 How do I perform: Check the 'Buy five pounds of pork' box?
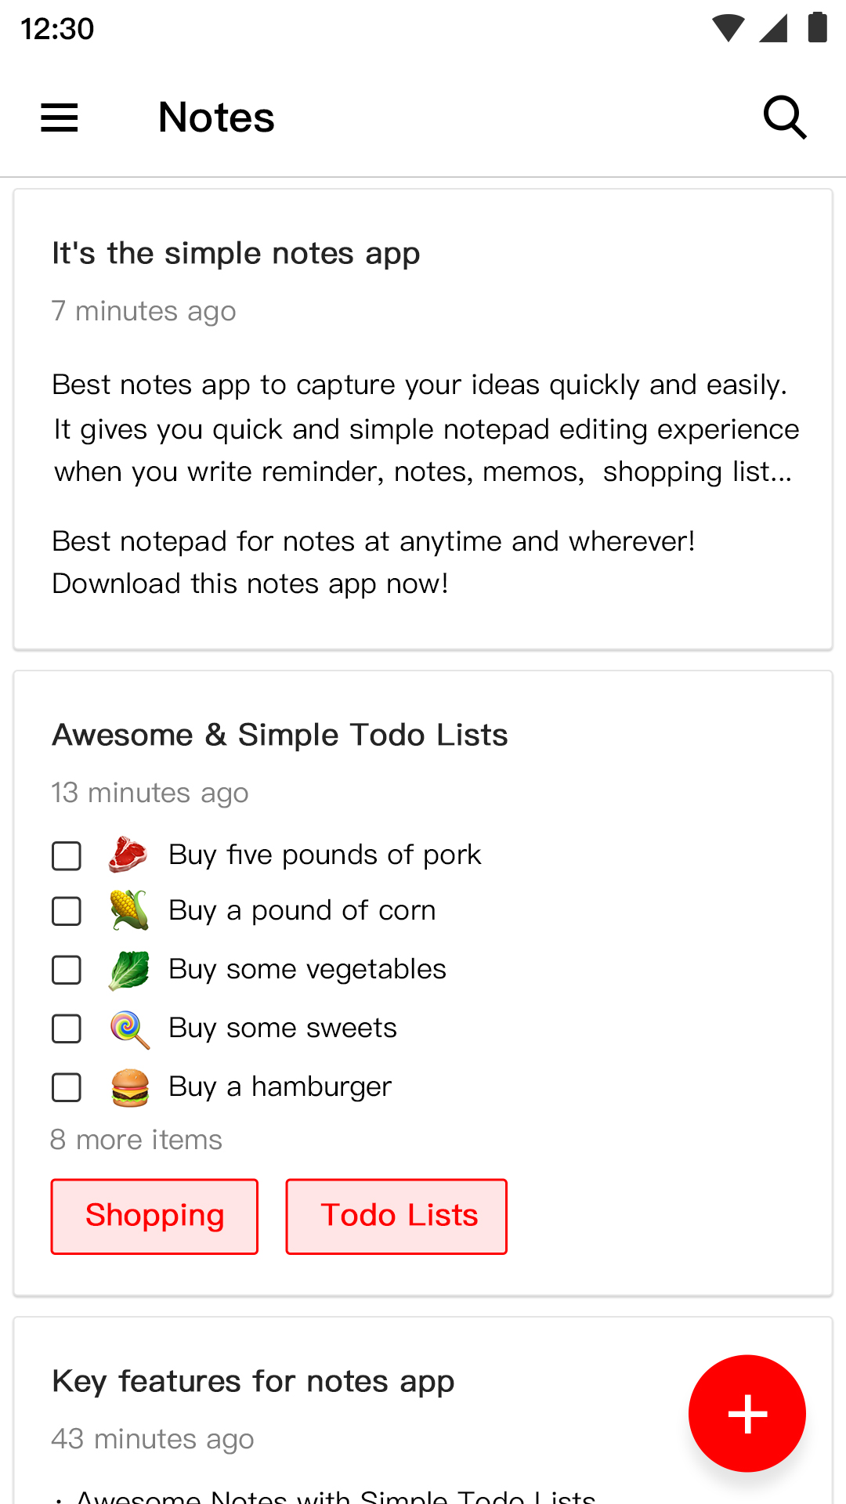pos(67,856)
